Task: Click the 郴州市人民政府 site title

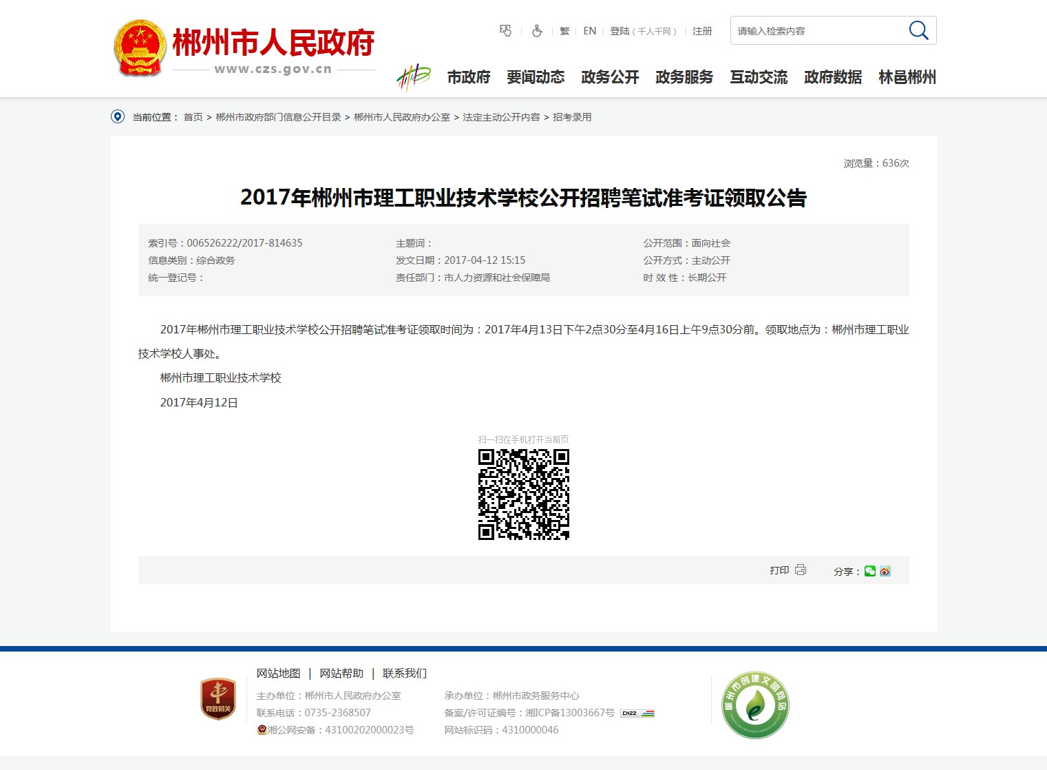Action: (x=273, y=43)
